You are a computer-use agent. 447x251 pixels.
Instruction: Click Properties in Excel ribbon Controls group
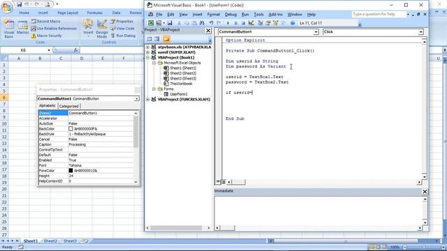122,22
